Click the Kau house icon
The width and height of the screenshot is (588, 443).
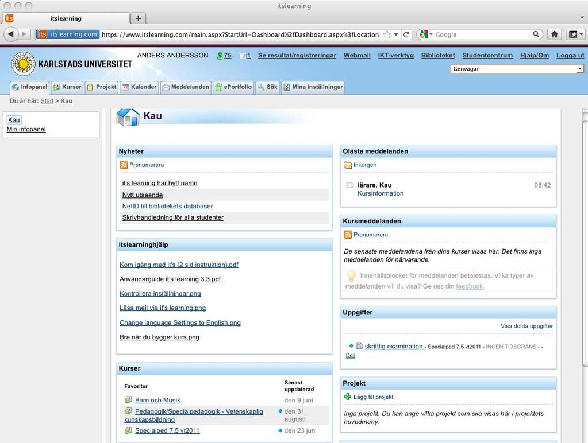pyautogui.click(x=128, y=117)
